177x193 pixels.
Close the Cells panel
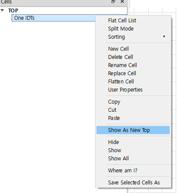[122, 2]
